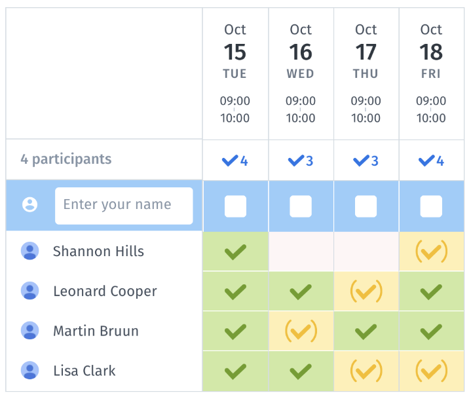Click the Enter your name field
This screenshot has width=471, height=397.
pos(124,206)
